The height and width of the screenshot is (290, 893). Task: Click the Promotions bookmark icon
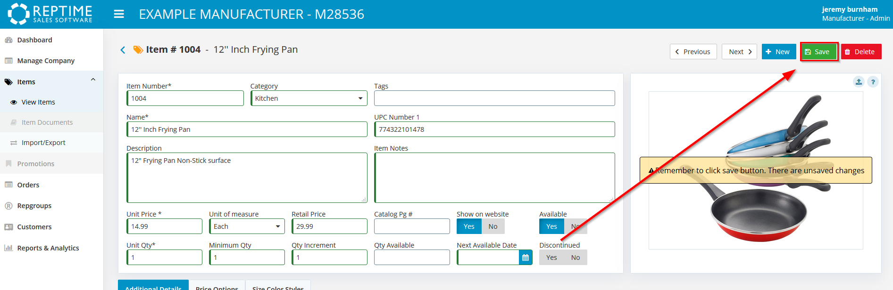coord(8,164)
